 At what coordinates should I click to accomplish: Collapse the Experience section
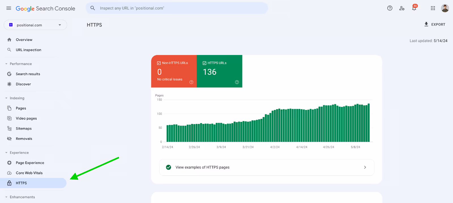(x=6, y=153)
